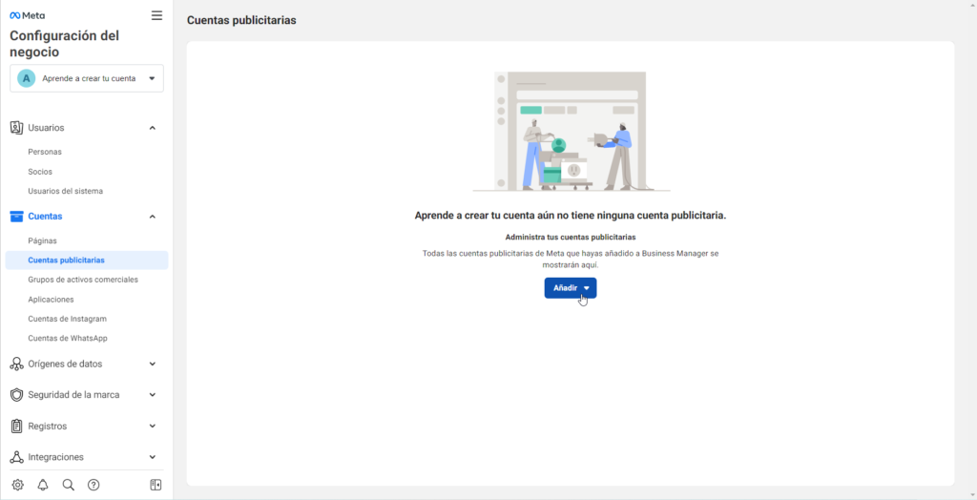The width and height of the screenshot is (977, 500).
Task: Open the settings gear icon
Action: pos(17,485)
